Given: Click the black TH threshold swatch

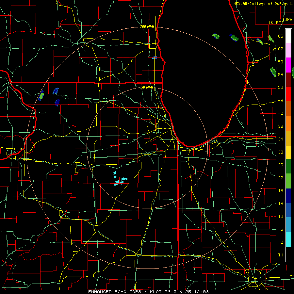Looking at the screenshot, I should (x=288, y=254).
